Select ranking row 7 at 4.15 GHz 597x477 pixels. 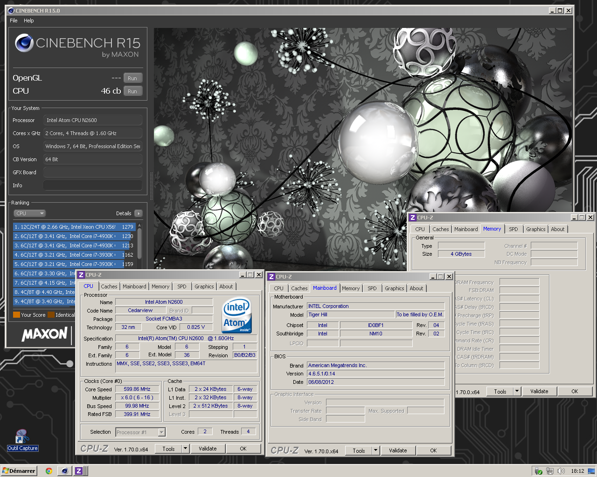(x=44, y=283)
